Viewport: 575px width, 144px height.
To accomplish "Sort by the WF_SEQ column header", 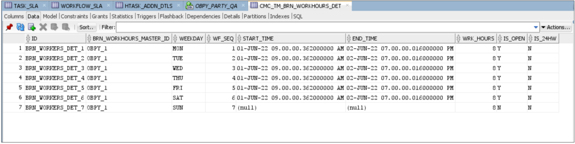I will tap(220, 39).
